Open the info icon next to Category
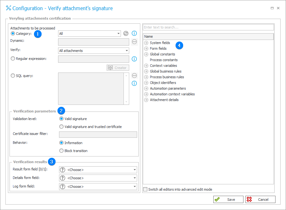Viewport: 286px width, 210px height. (x=134, y=33)
